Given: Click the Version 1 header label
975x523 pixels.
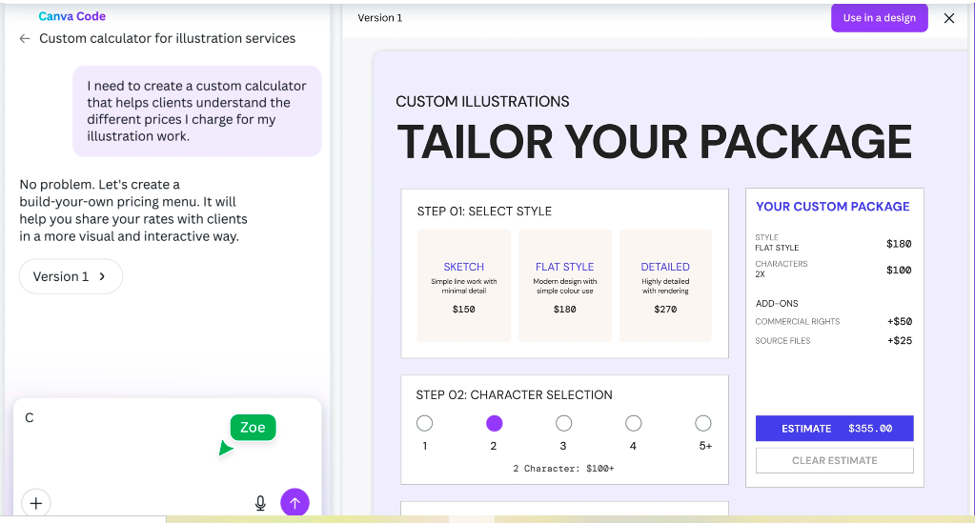Looking at the screenshot, I should [x=380, y=18].
